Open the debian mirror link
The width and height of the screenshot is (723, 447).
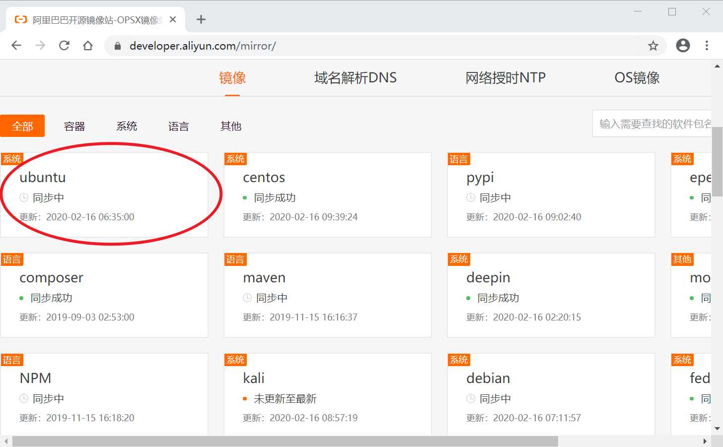[488, 378]
